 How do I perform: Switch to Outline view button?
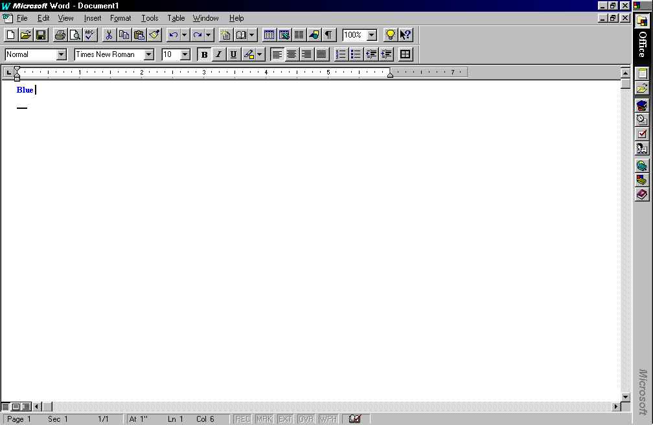[26, 407]
